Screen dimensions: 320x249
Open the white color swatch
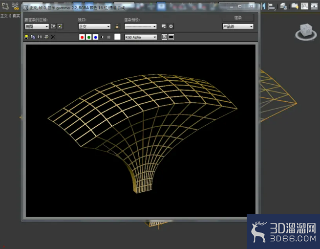pos(117,37)
